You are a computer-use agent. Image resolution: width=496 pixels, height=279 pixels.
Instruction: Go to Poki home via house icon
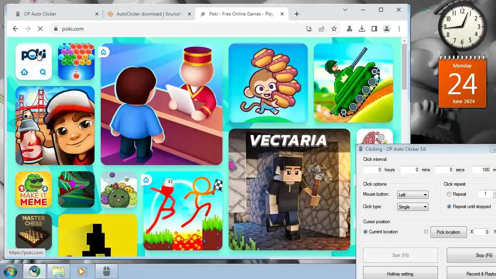24,72
